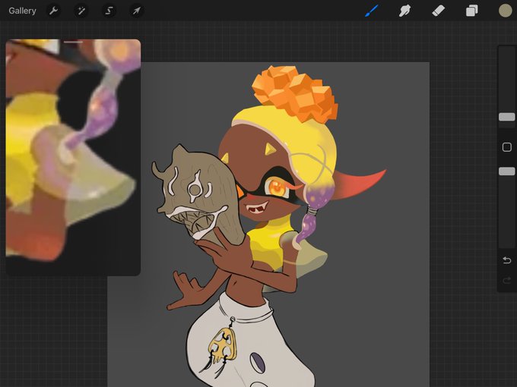
Task: Return to the Gallery
Action: pos(22,11)
